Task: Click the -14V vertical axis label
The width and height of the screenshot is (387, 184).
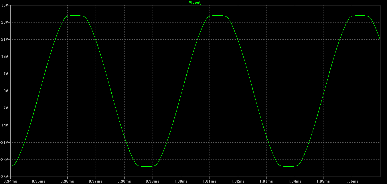Action: 4,125
